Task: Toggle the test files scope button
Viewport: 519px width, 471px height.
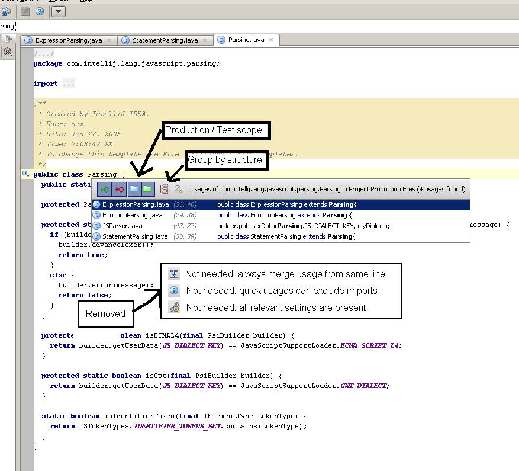Action: pyautogui.click(x=147, y=189)
